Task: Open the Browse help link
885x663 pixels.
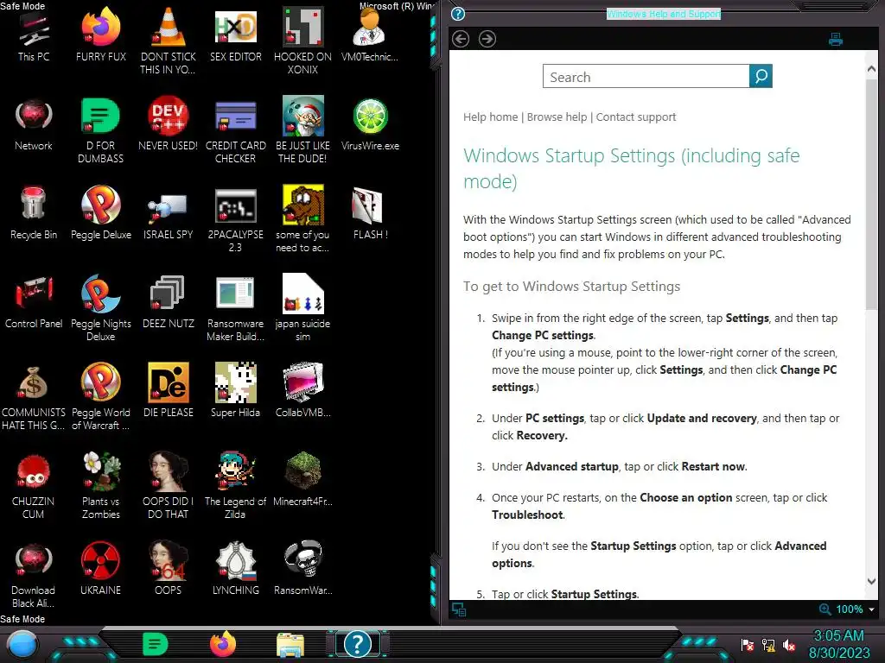Action: coord(557,117)
